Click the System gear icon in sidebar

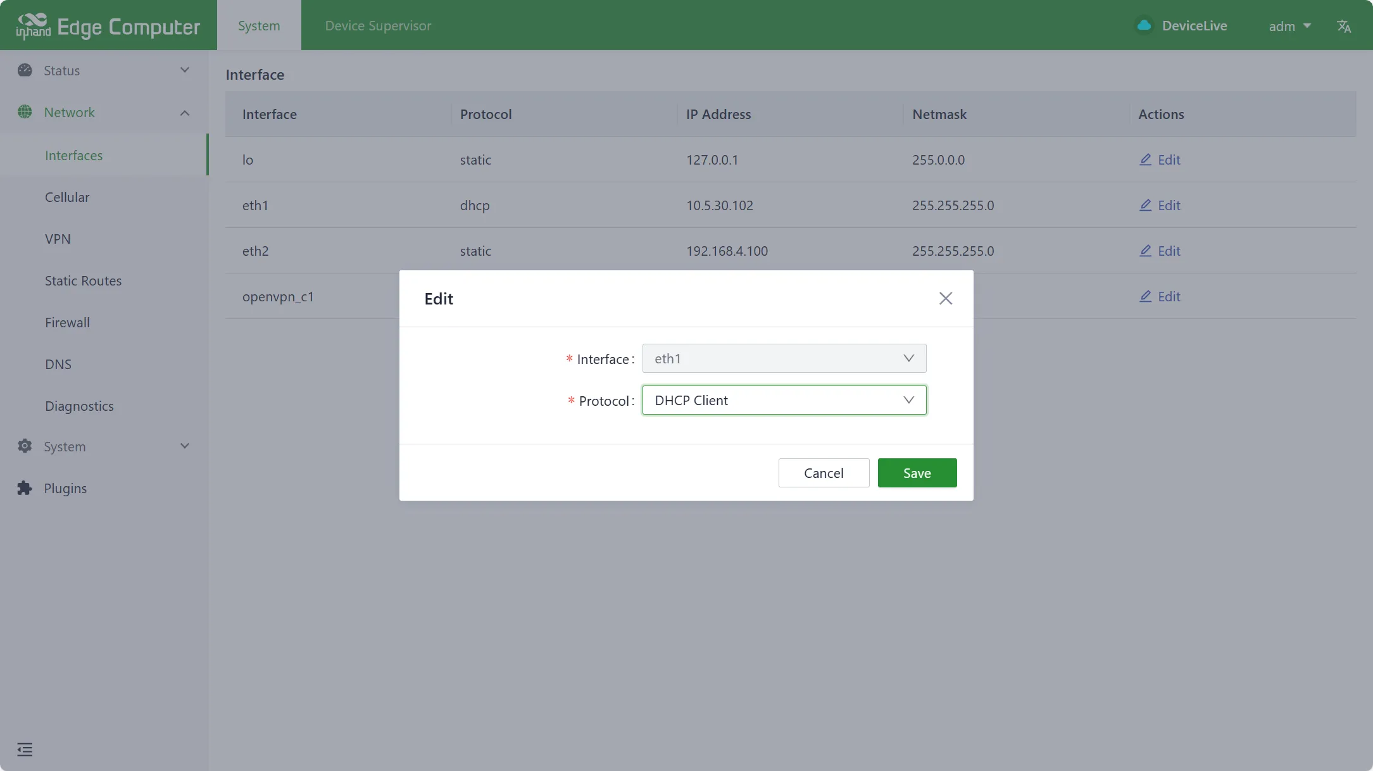(25, 446)
